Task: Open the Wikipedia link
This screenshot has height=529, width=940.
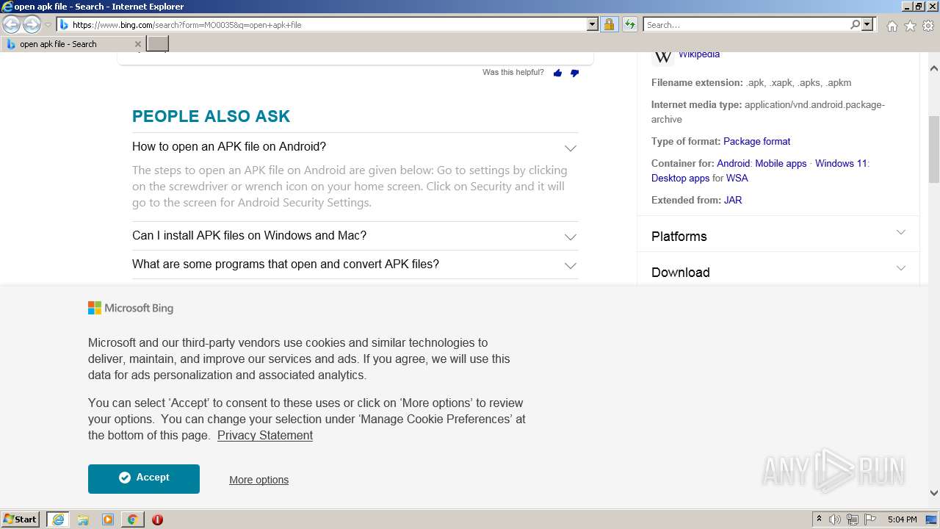Action: (x=699, y=54)
